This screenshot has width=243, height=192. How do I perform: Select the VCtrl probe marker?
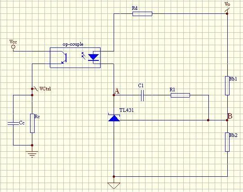coord(35,89)
